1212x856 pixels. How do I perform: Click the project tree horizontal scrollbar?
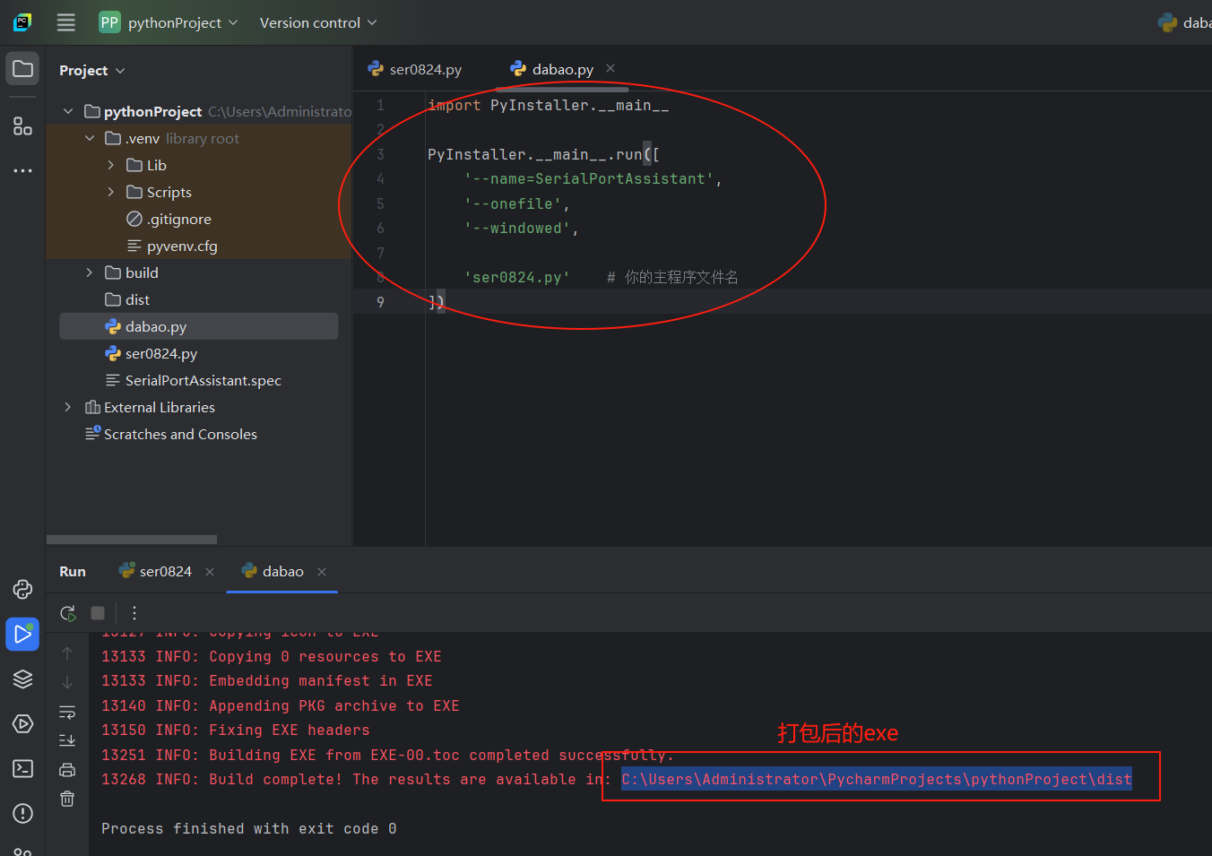[132, 540]
